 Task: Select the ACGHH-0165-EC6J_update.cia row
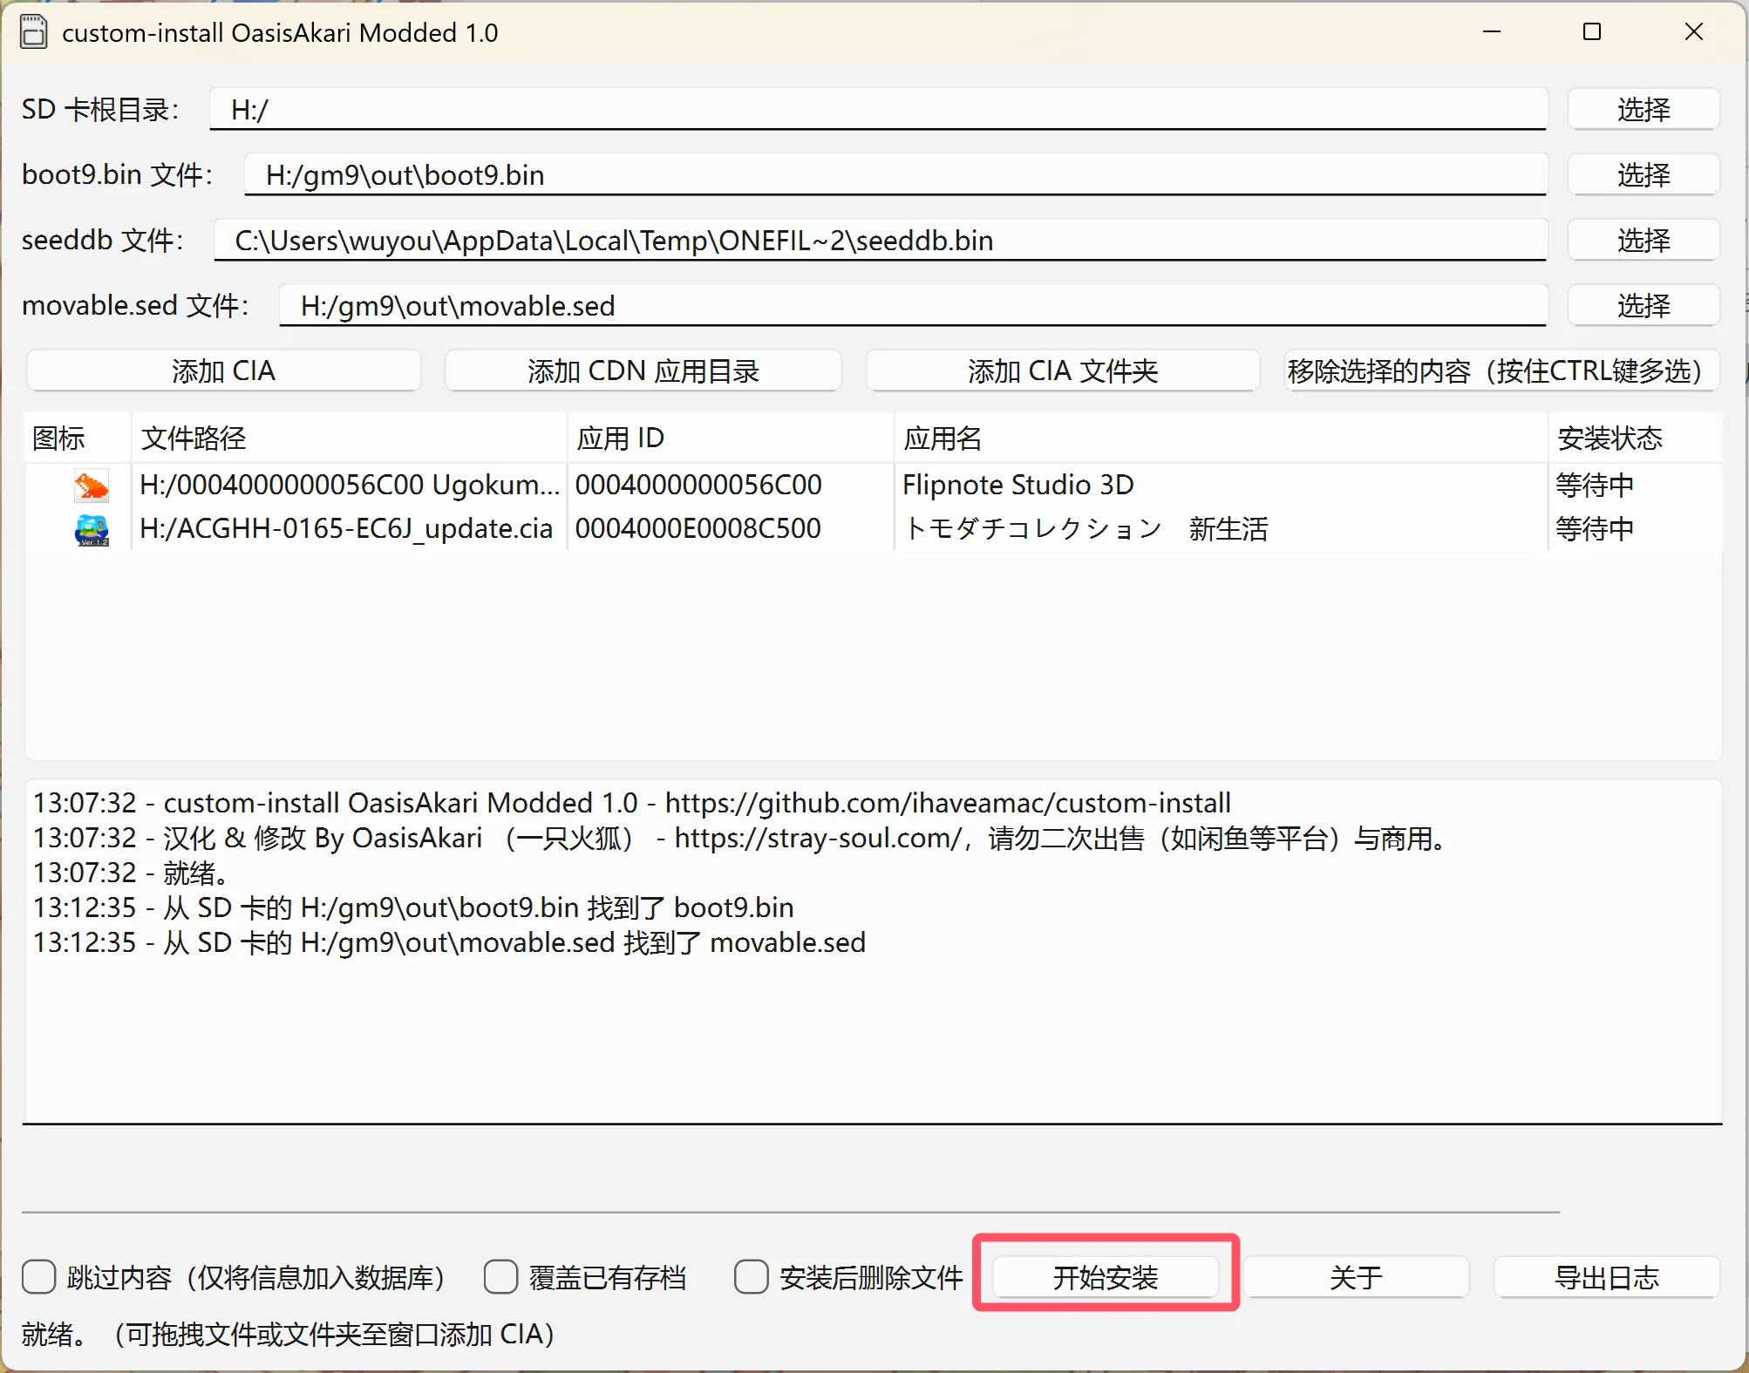click(x=346, y=529)
